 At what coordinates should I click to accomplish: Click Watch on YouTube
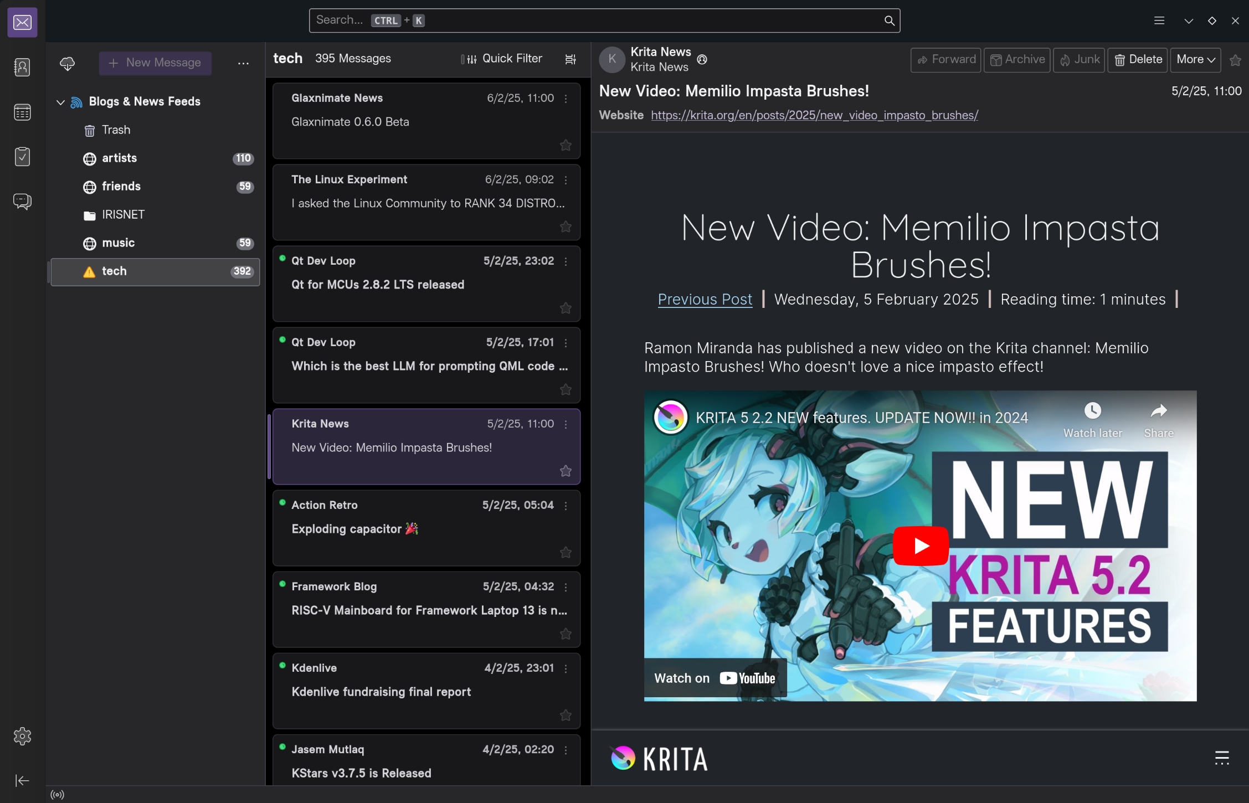715,678
